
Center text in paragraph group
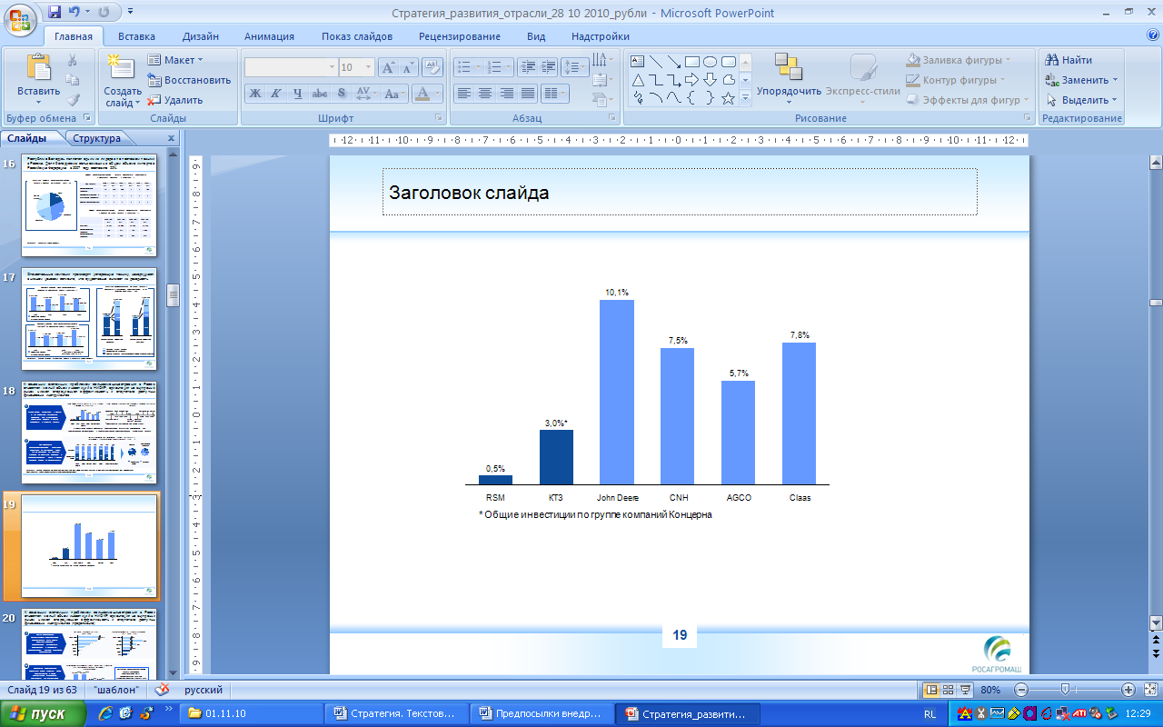[484, 93]
